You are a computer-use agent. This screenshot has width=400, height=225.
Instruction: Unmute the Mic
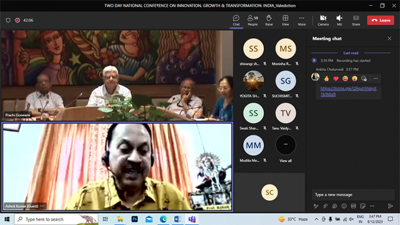[339, 20]
